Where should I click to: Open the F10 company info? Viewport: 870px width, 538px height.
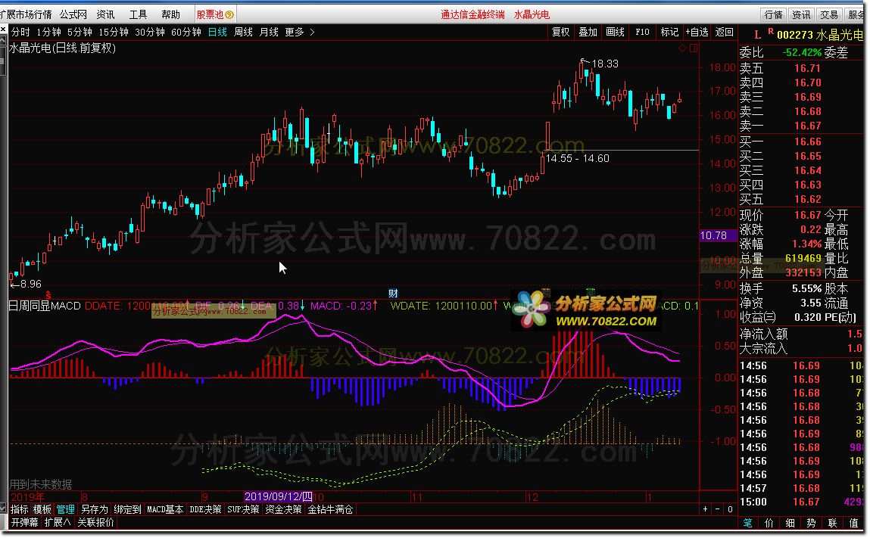click(x=642, y=33)
